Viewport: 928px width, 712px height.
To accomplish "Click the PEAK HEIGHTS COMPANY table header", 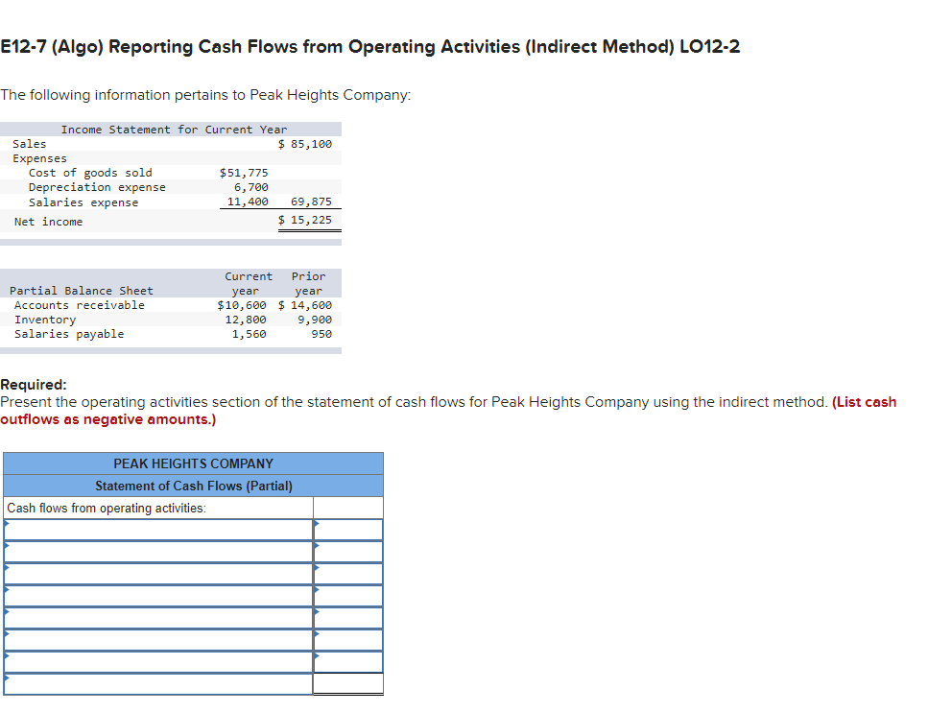I will coord(193,463).
